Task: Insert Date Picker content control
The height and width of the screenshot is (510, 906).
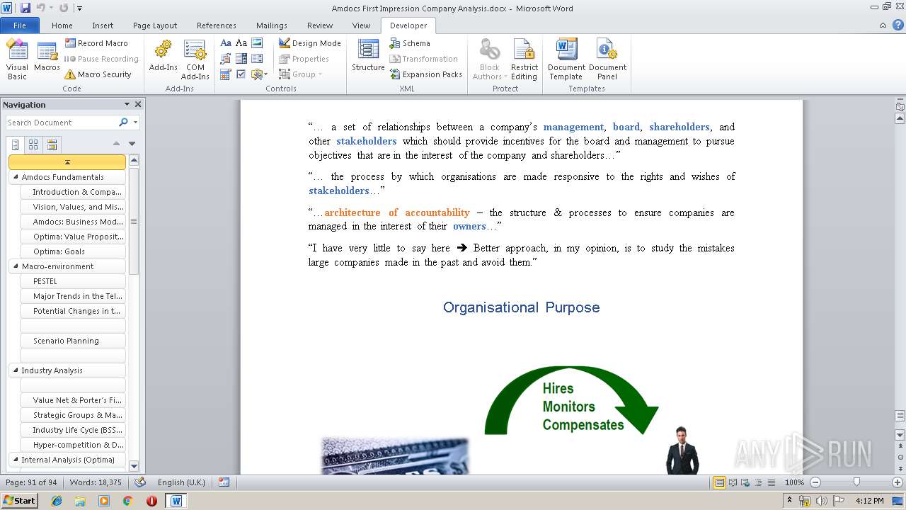Action: pos(226,74)
